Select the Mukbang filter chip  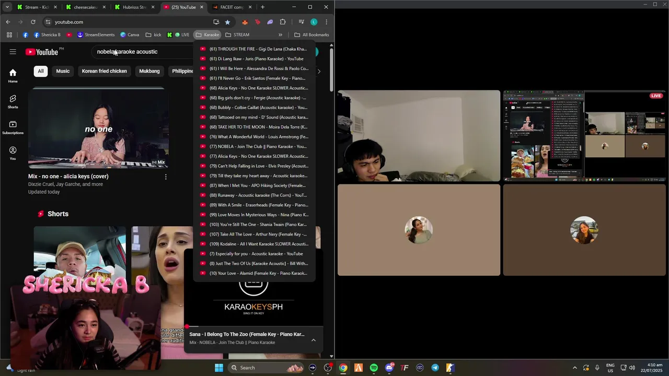tap(149, 71)
